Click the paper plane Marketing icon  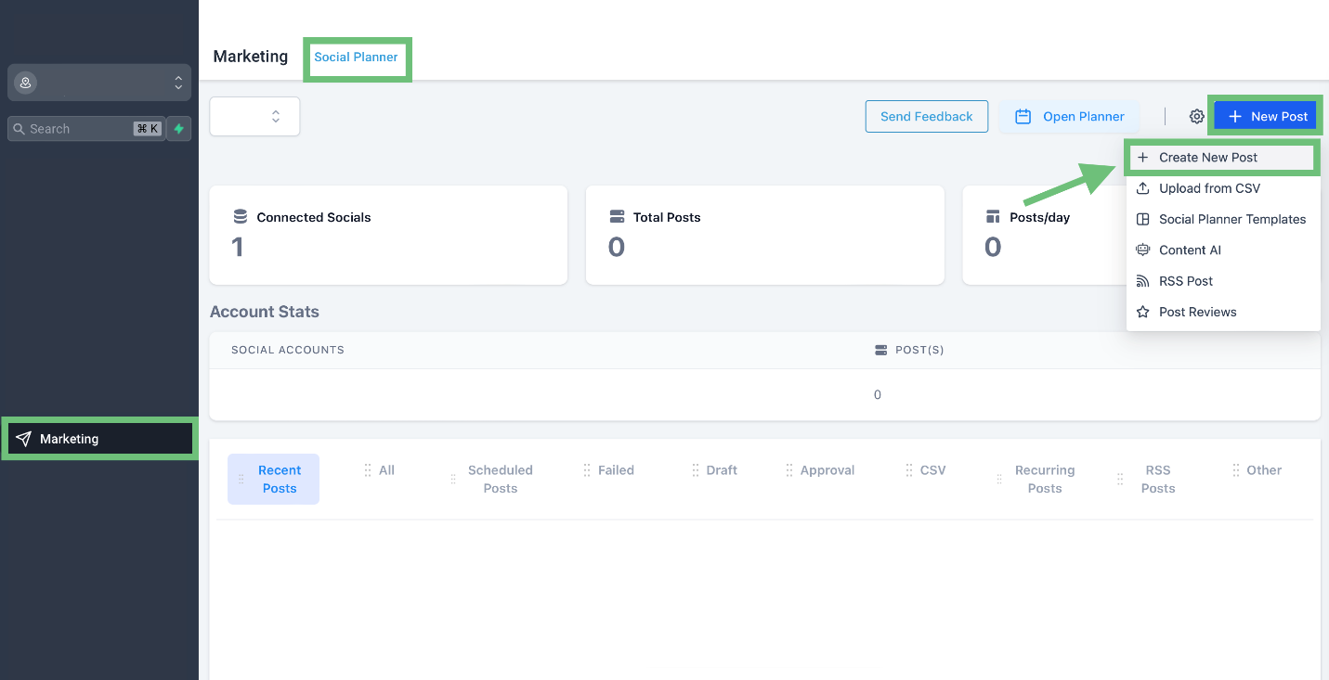click(x=23, y=439)
